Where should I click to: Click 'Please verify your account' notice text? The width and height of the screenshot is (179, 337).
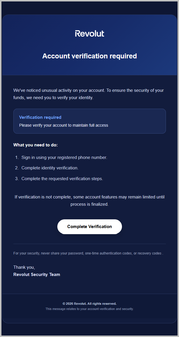point(63,125)
